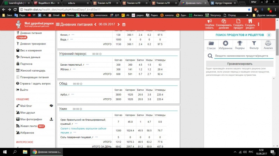
Task: Go to previous day arrow
Action: coord(96,25)
